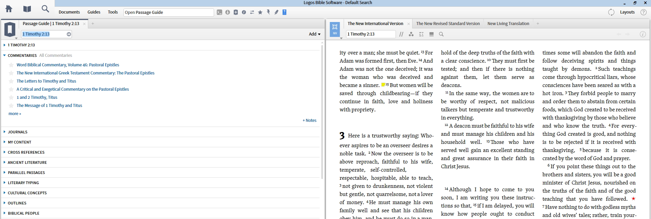Open the NIV resource panel icon

(x=335, y=29)
